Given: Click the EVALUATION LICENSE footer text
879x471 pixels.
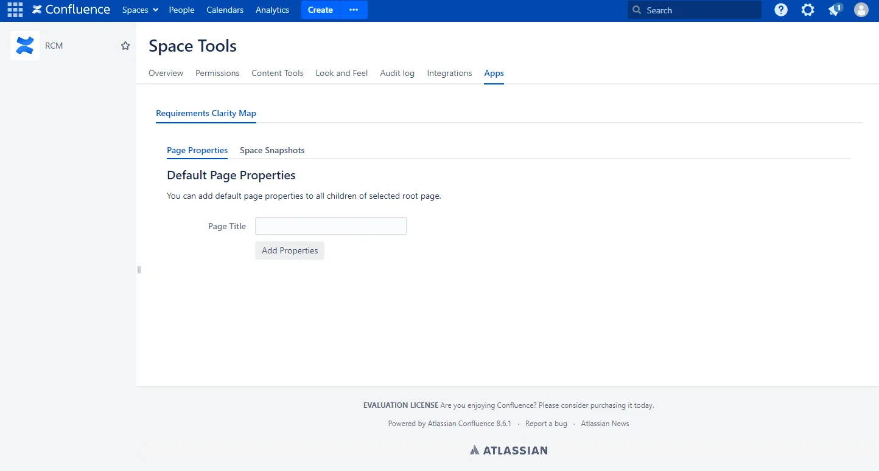Looking at the screenshot, I should [401, 405].
